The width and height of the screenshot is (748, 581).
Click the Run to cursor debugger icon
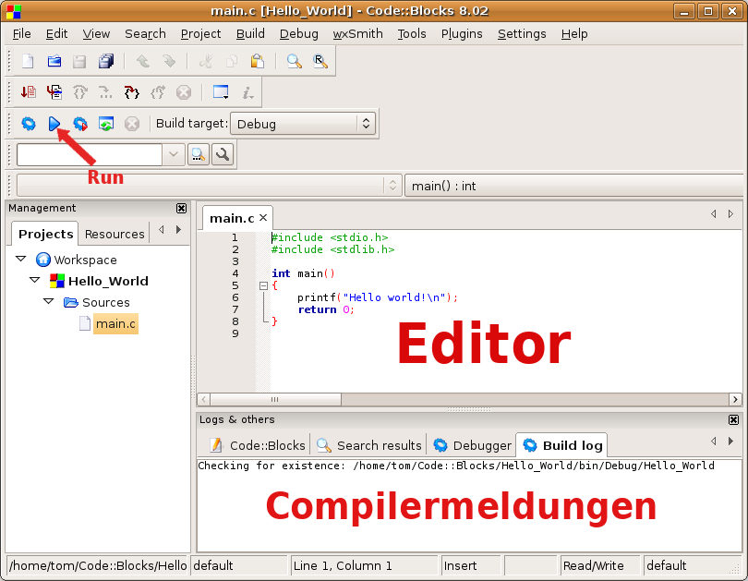click(54, 91)
